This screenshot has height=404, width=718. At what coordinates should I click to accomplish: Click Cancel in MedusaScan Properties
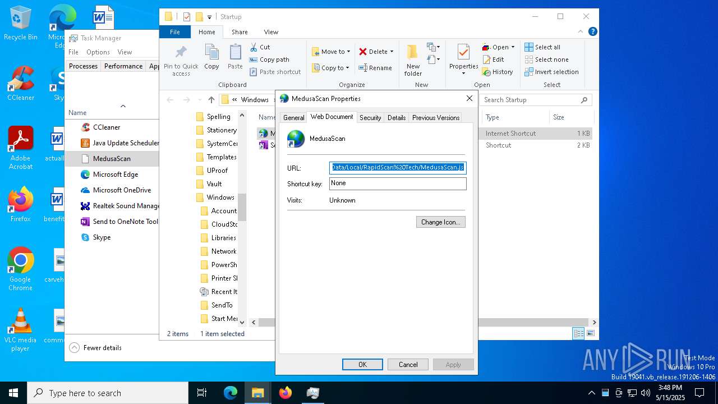coord(408,365)
